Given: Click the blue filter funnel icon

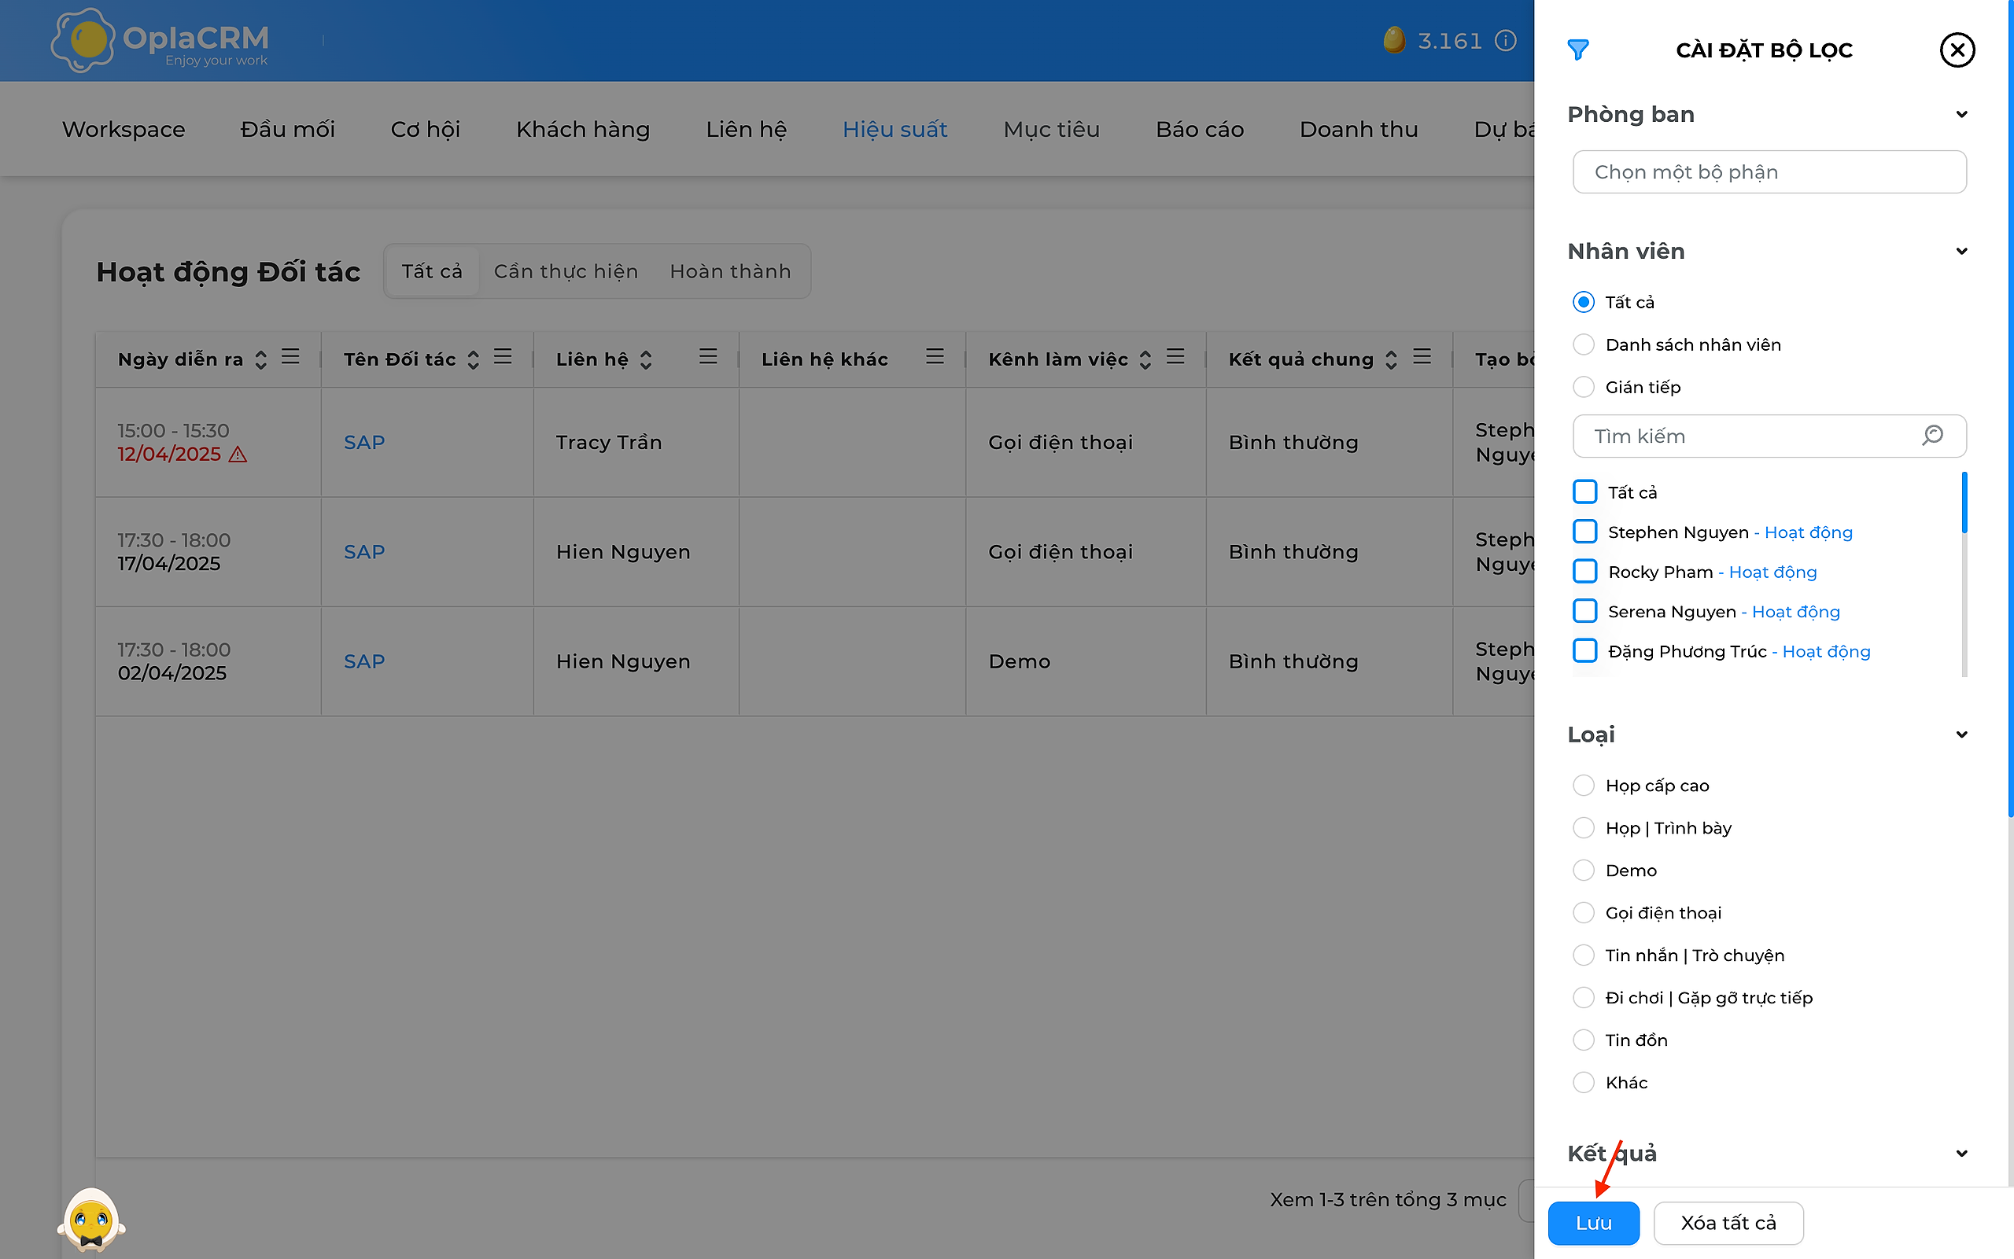Looking at the screenshot, I should pyautogui.click(x=1577, y=50).
